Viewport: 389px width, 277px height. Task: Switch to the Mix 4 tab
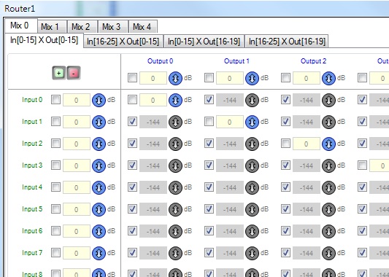pos(143,26)
